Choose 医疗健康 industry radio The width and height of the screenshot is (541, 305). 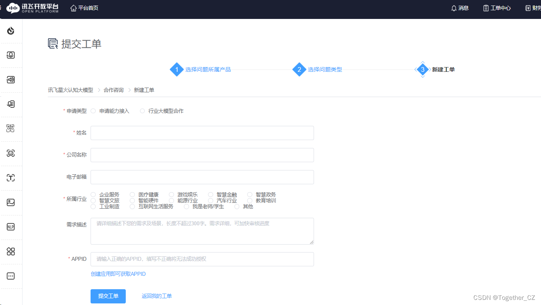[x=132, y=195]
